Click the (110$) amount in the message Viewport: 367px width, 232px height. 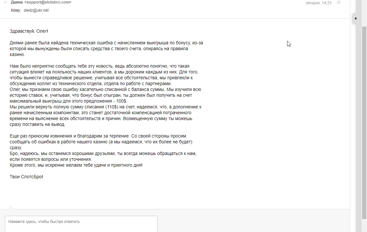(111, 107)
